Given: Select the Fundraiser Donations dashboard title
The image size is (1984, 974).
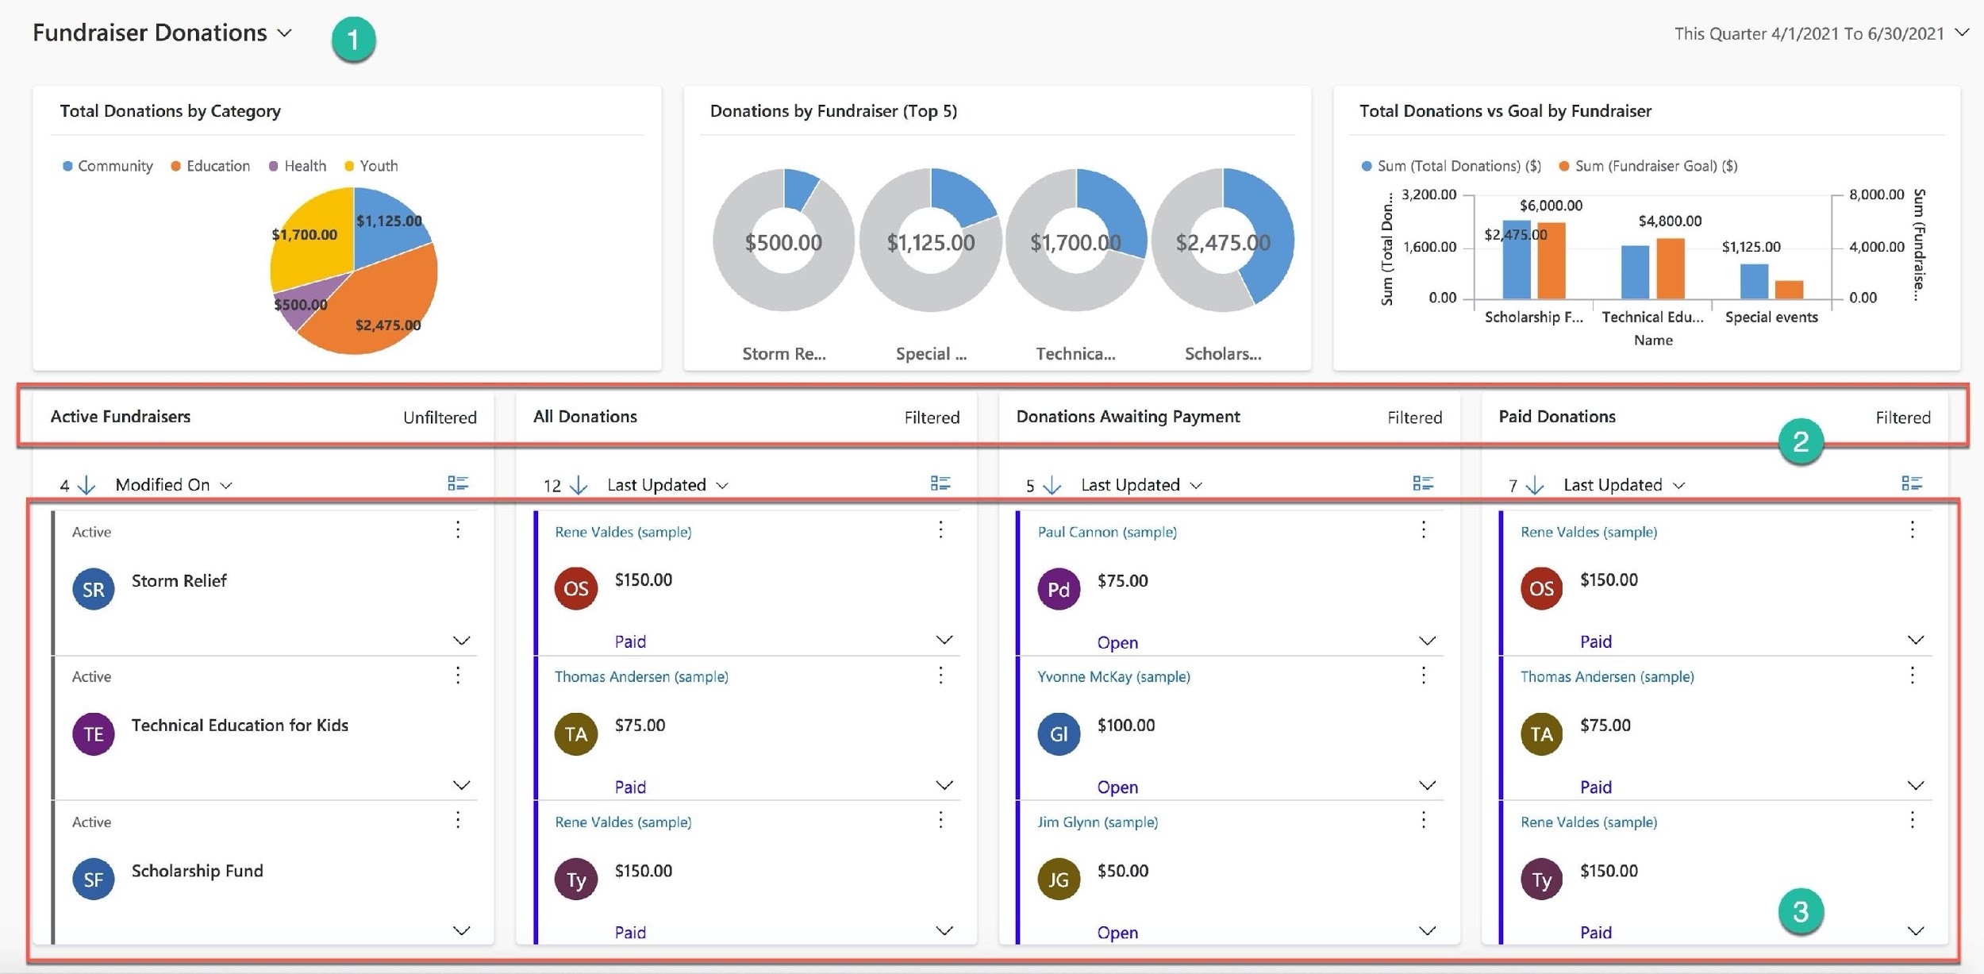Looking at the screenshot, I should point(151,33).
